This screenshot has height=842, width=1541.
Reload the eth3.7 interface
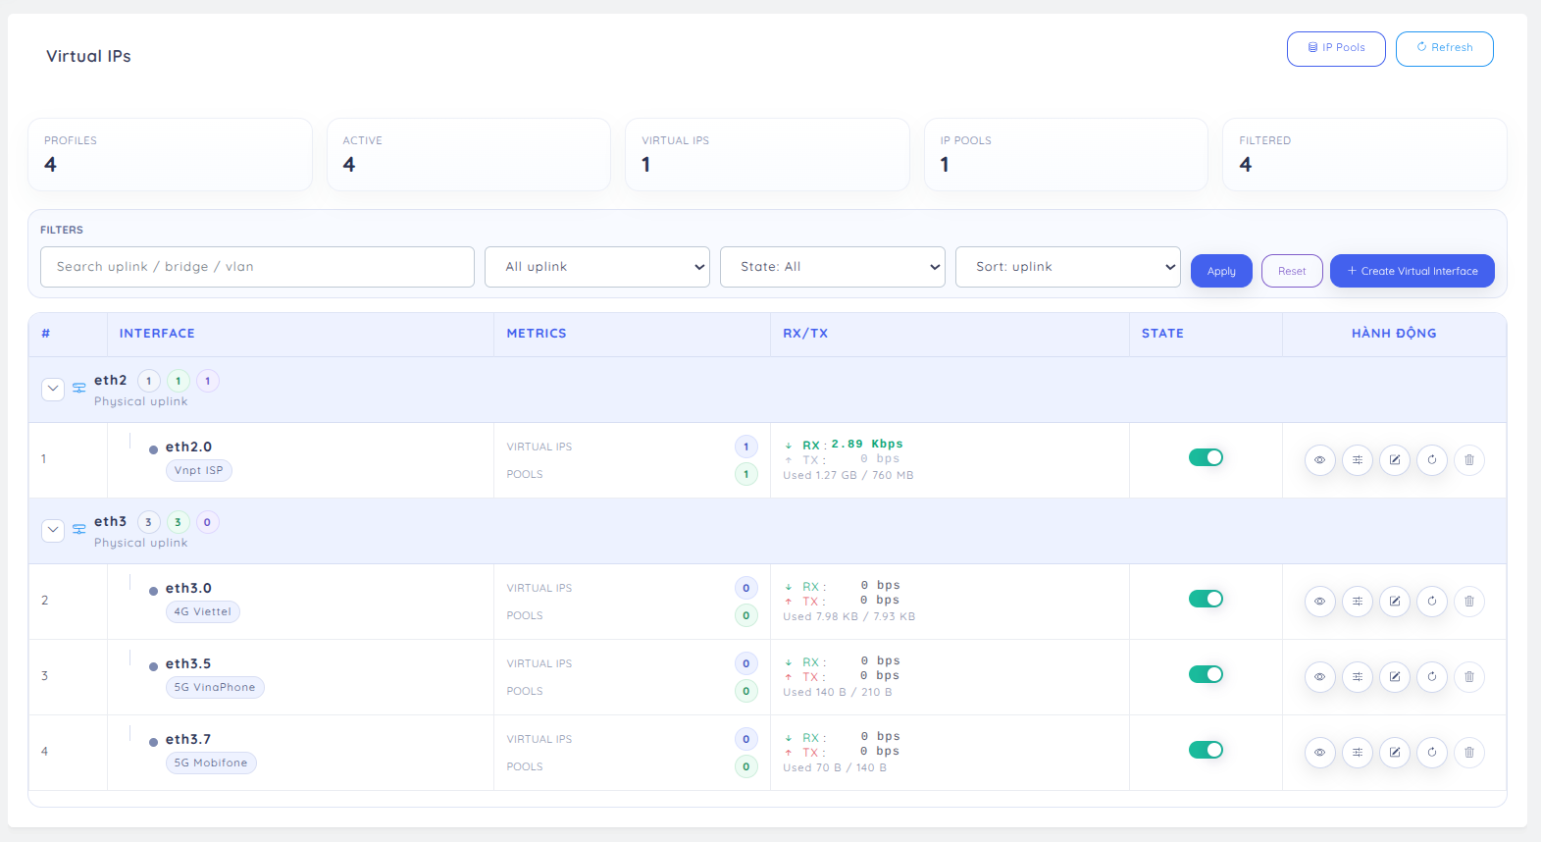(x=1431, y=752)
